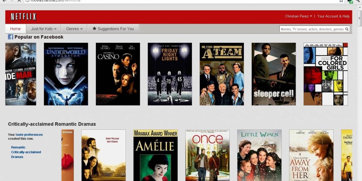The height and width of the screenshot is (181, 362).
Task: Select the Robin Williams Matt Damon movie poster
Action: coord(103,155)
